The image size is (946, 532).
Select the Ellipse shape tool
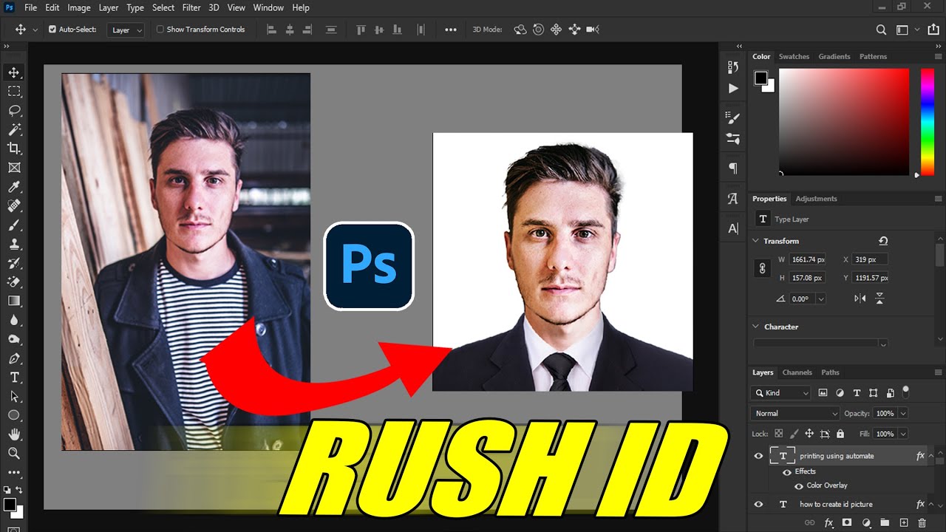click(x=14, y=415)
